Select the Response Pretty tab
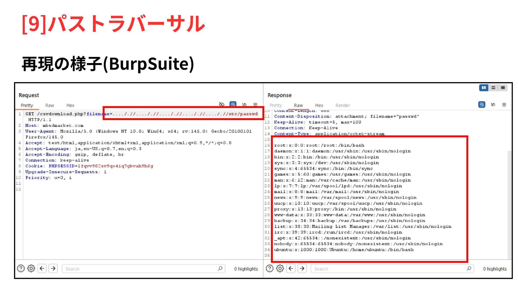518x291 pixels. click(x=275, y=105)
